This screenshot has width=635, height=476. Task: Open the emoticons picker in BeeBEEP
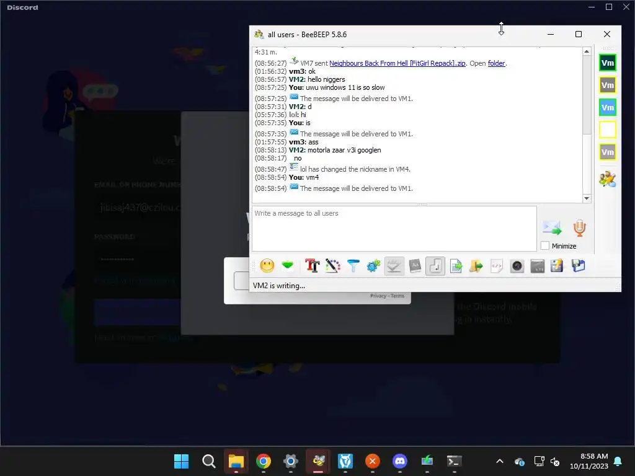pyautogui.click(x=267, y=266)
